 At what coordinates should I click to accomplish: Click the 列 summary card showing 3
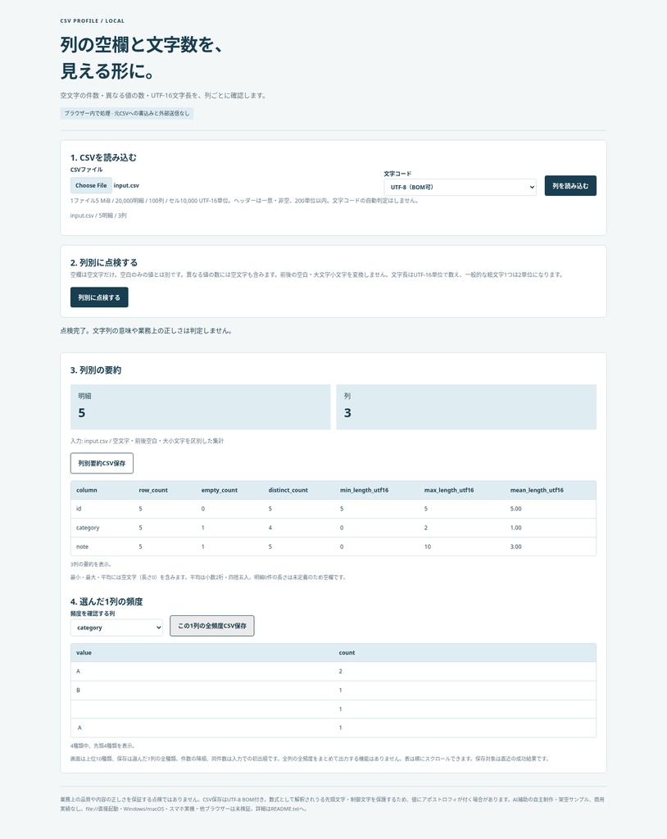click(466, 406)
